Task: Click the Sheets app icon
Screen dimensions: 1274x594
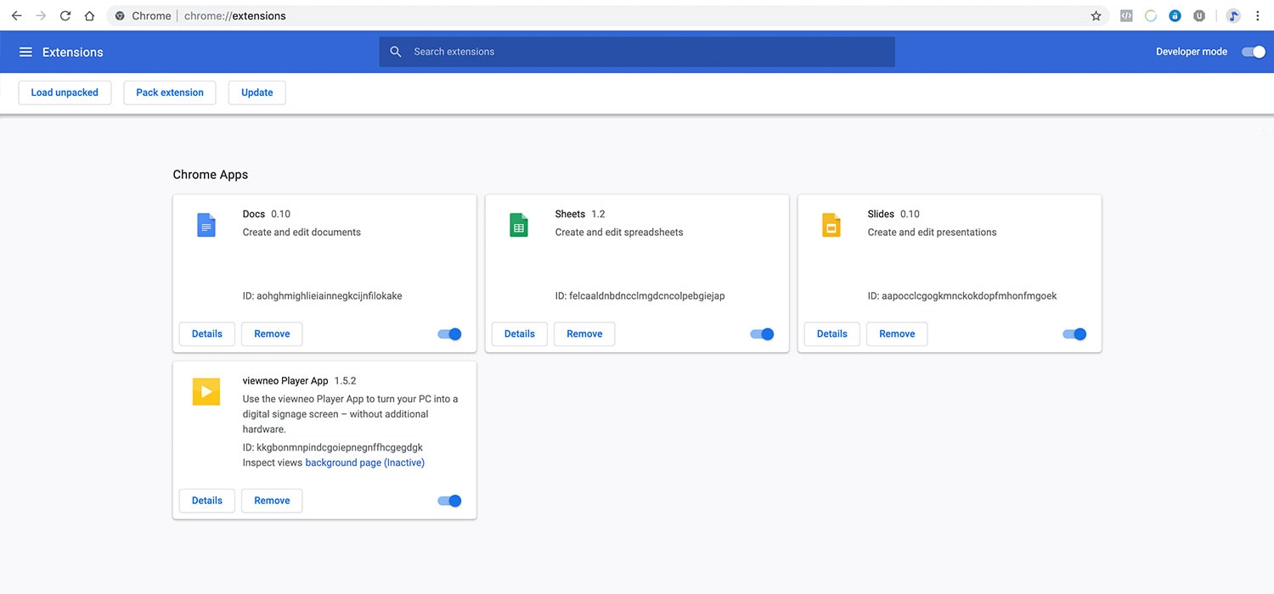Action: click(x=519, y=225)
